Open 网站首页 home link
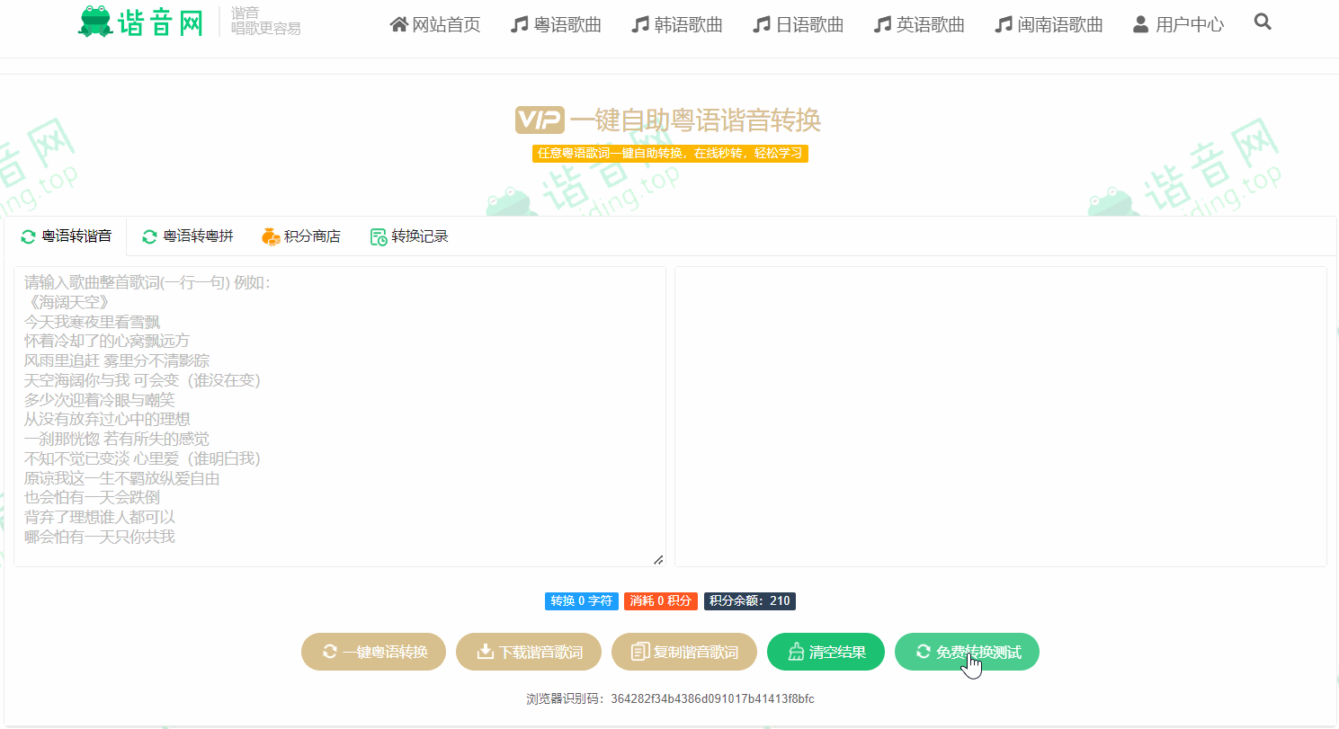This screenshot has width=1339, height=729. 435,24
